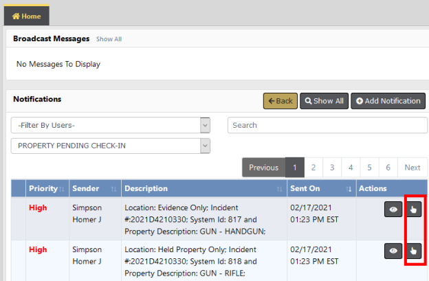429x281 pixels.
Task: Open Show All link for Broadcast Messages
Action: tap(109, 39)
